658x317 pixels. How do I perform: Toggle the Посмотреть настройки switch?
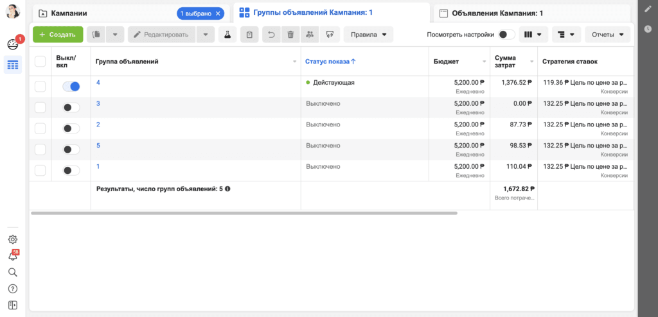coord(507,35)
